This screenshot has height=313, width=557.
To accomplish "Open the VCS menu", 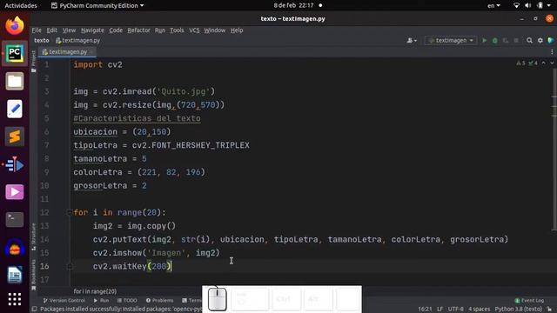I will 194,30.
